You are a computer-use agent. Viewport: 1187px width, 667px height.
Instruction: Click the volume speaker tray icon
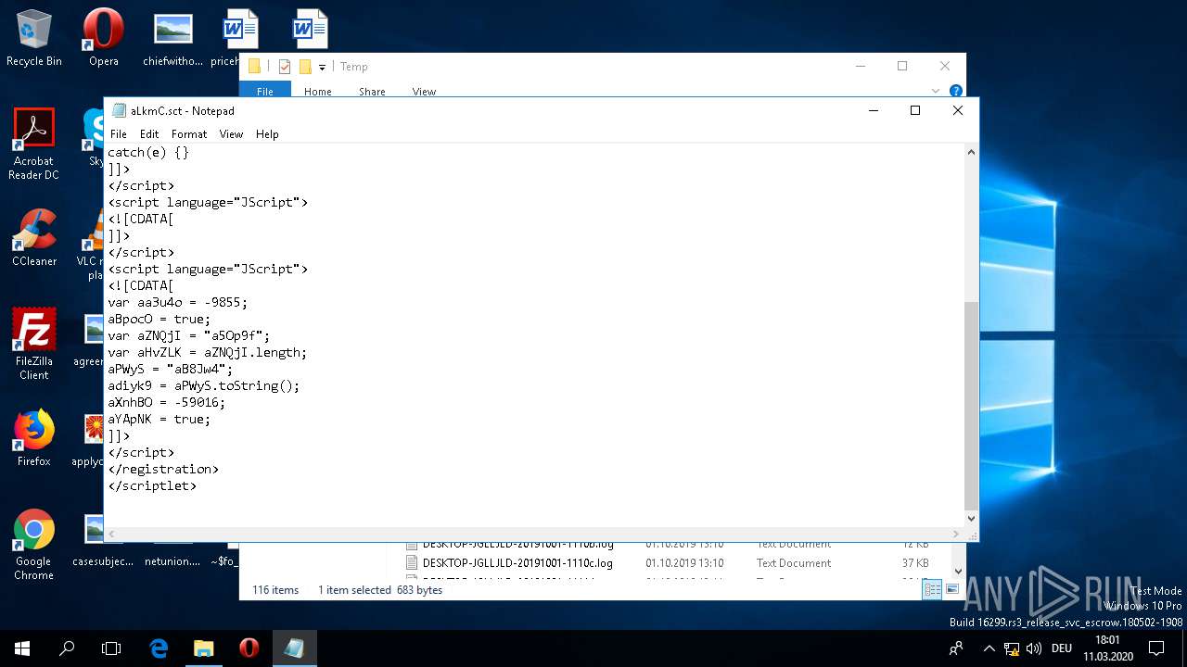pyautogui.click(x=1034, y=648)
